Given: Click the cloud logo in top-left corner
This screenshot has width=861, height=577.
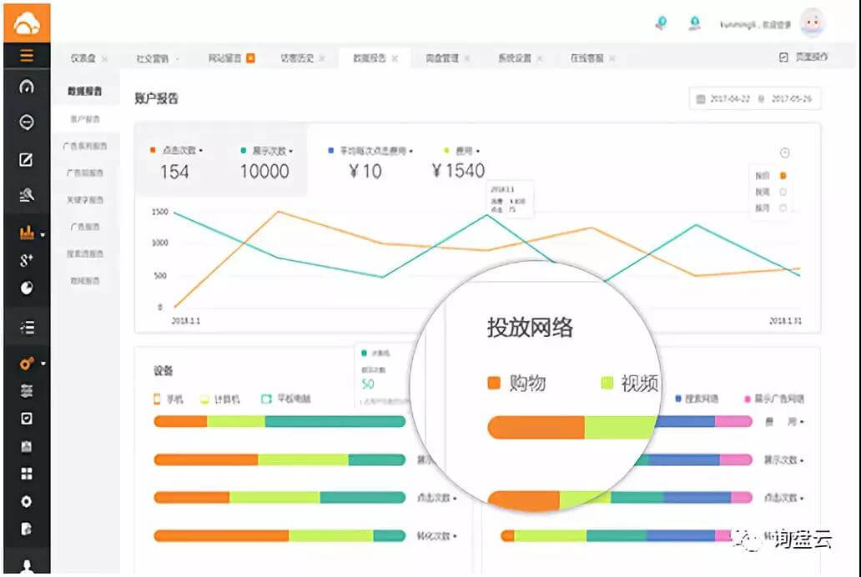Looking at the screenshot, I should (27, 23).
